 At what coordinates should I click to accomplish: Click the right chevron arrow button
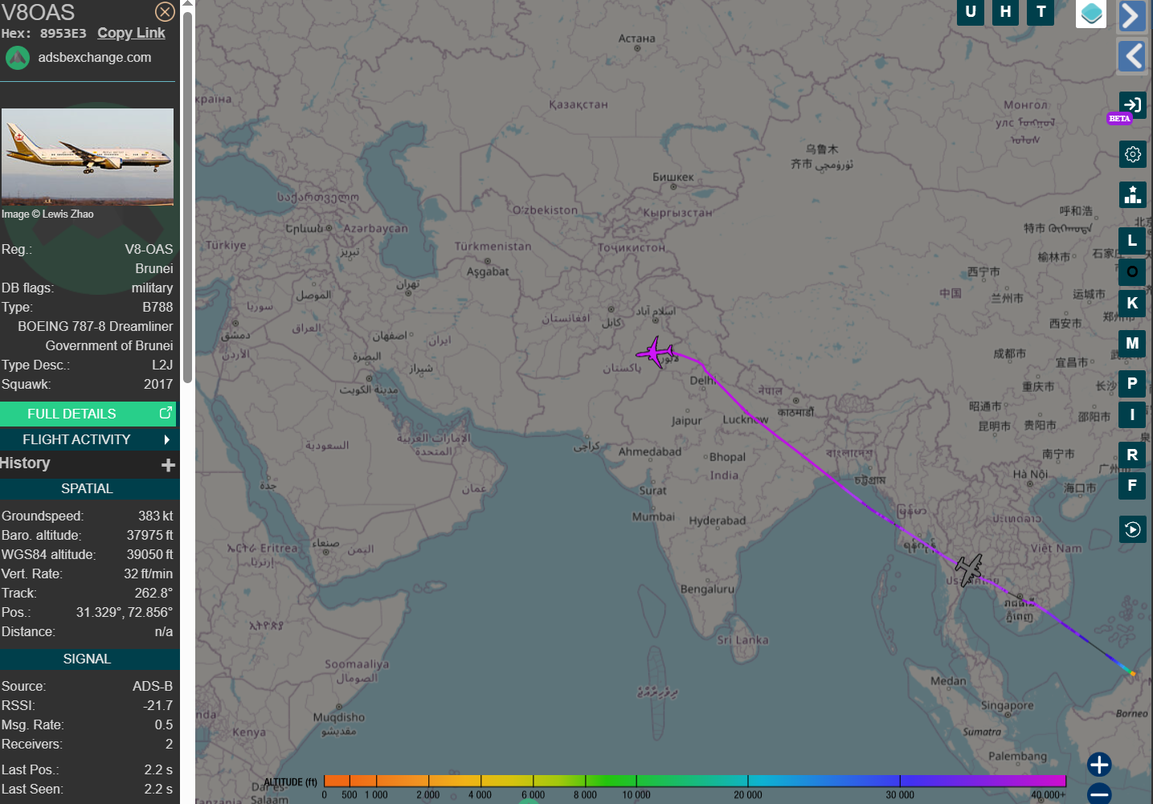(x=1131, y=16)
